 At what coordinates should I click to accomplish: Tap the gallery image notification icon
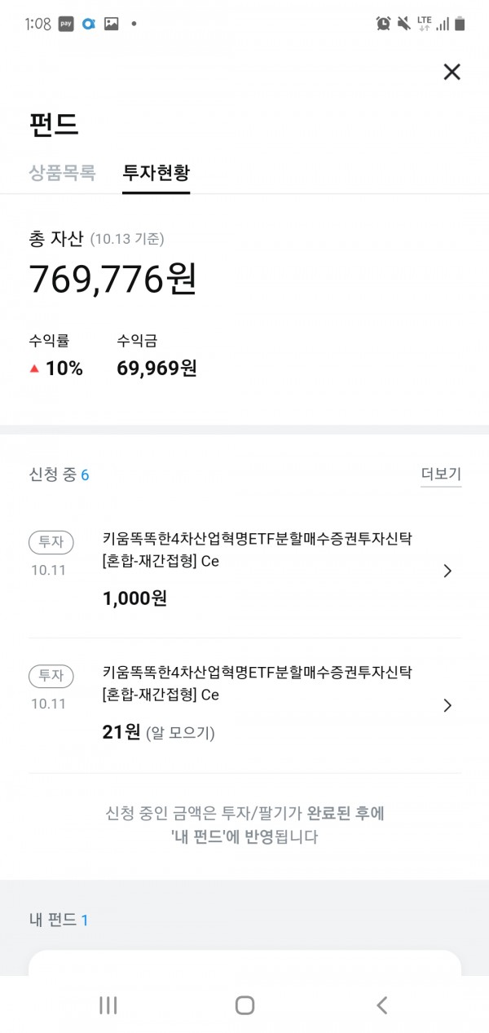pos(112,24)
